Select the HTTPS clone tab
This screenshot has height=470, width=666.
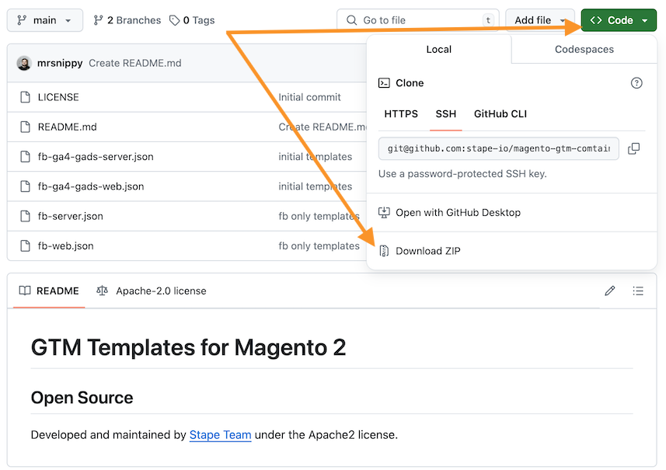coord(401,113)
